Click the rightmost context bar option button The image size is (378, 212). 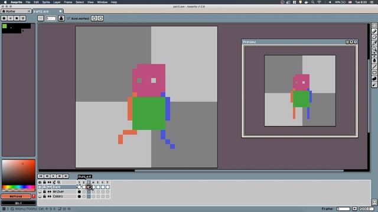[100, 18]
